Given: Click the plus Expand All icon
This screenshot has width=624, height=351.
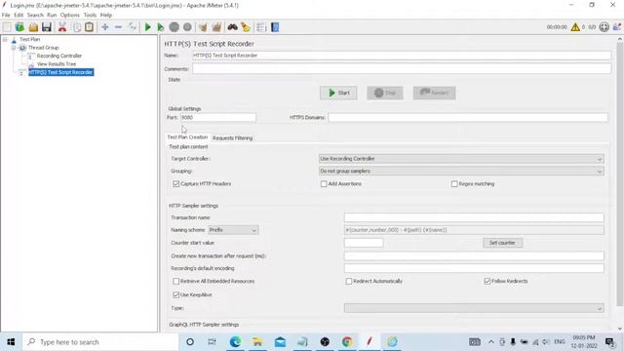Looking at the screenshot, I should point(105,27).
